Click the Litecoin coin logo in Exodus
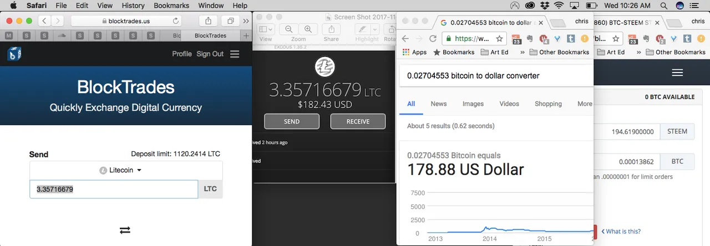Viewport: 710px width, 246px height. 325,67
